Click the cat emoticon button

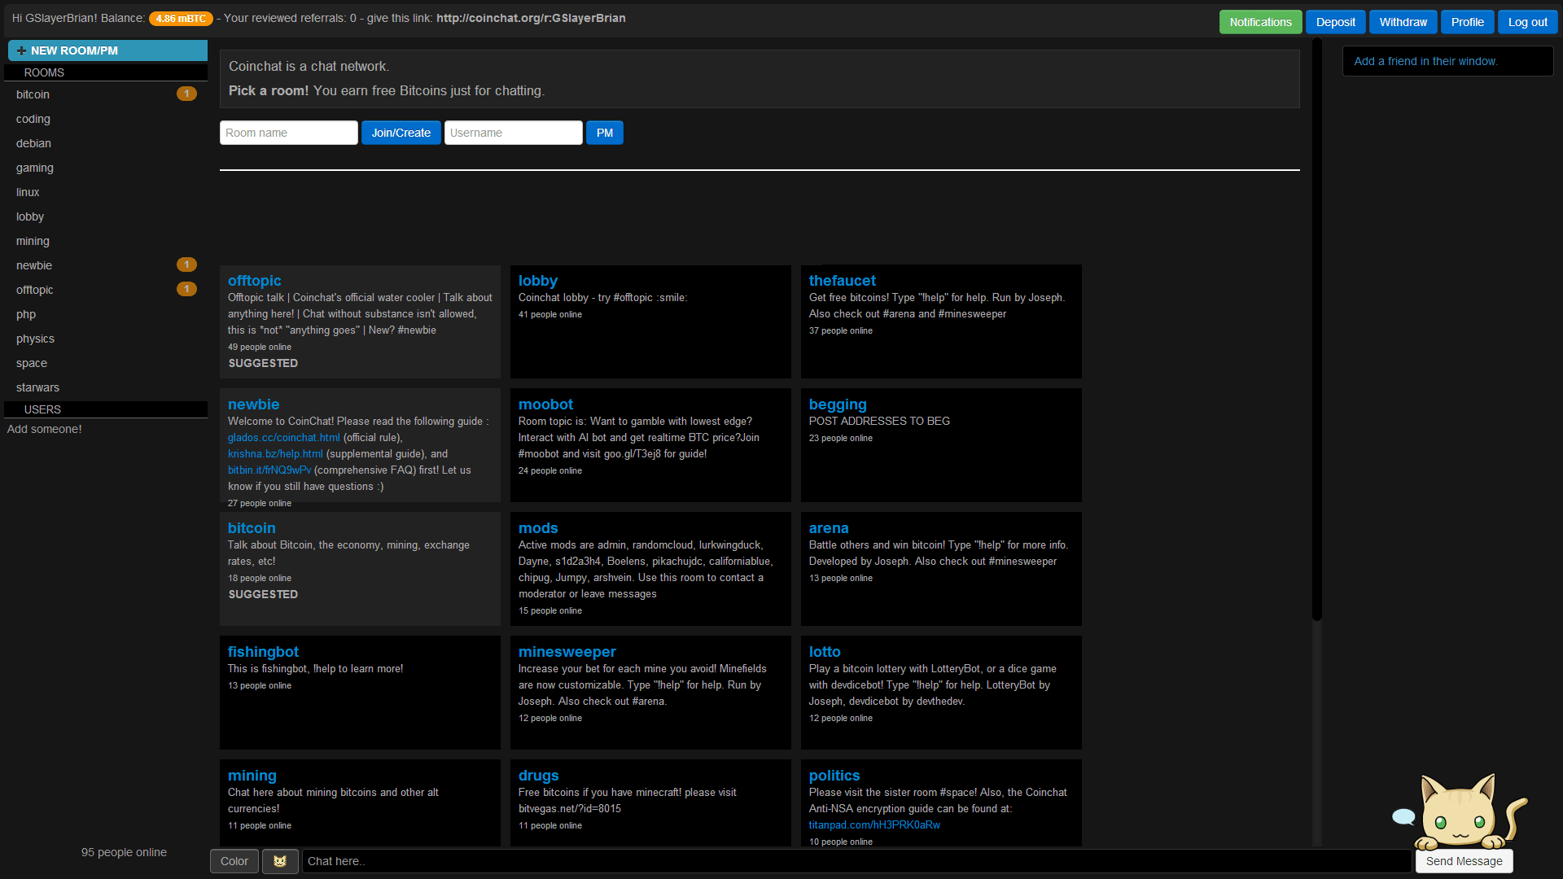(280, 861)
